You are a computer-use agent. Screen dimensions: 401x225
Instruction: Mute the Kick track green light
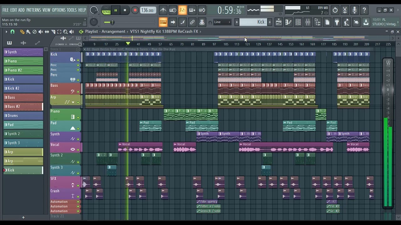78,60
